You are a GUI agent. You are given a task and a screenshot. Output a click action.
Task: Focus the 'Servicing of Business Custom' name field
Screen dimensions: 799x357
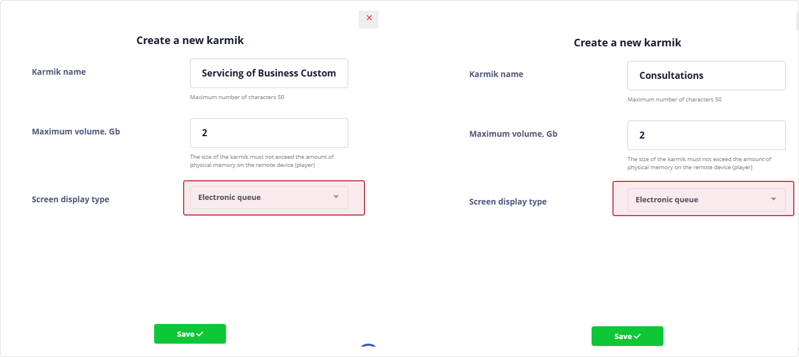pyautogui.click(x=269, y=73)
